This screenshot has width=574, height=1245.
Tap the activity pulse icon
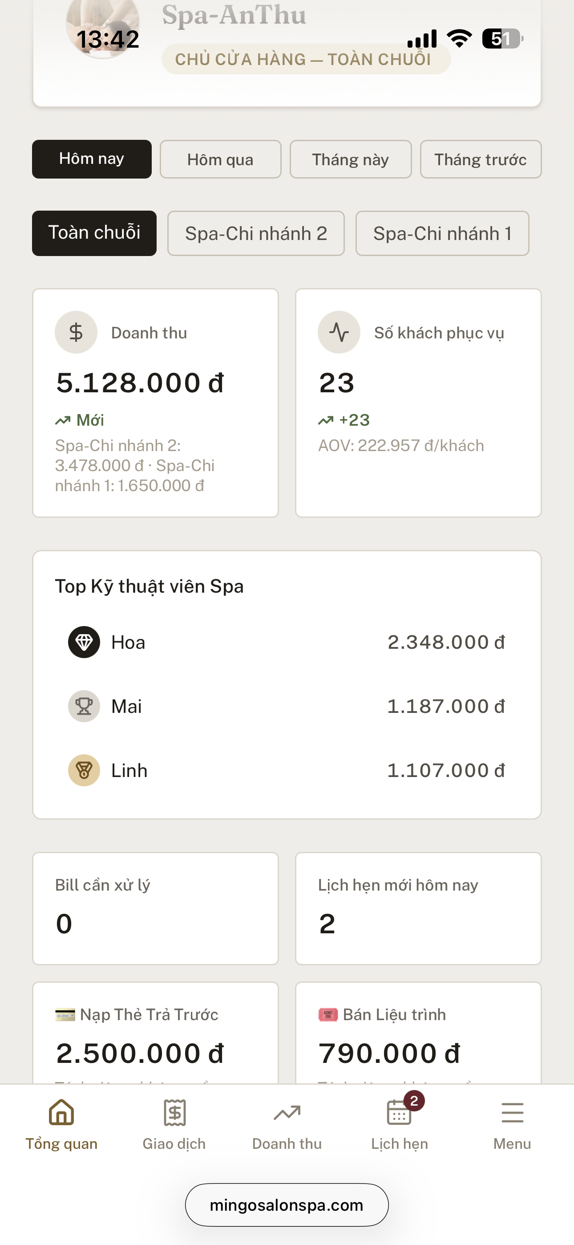point(339,333)
